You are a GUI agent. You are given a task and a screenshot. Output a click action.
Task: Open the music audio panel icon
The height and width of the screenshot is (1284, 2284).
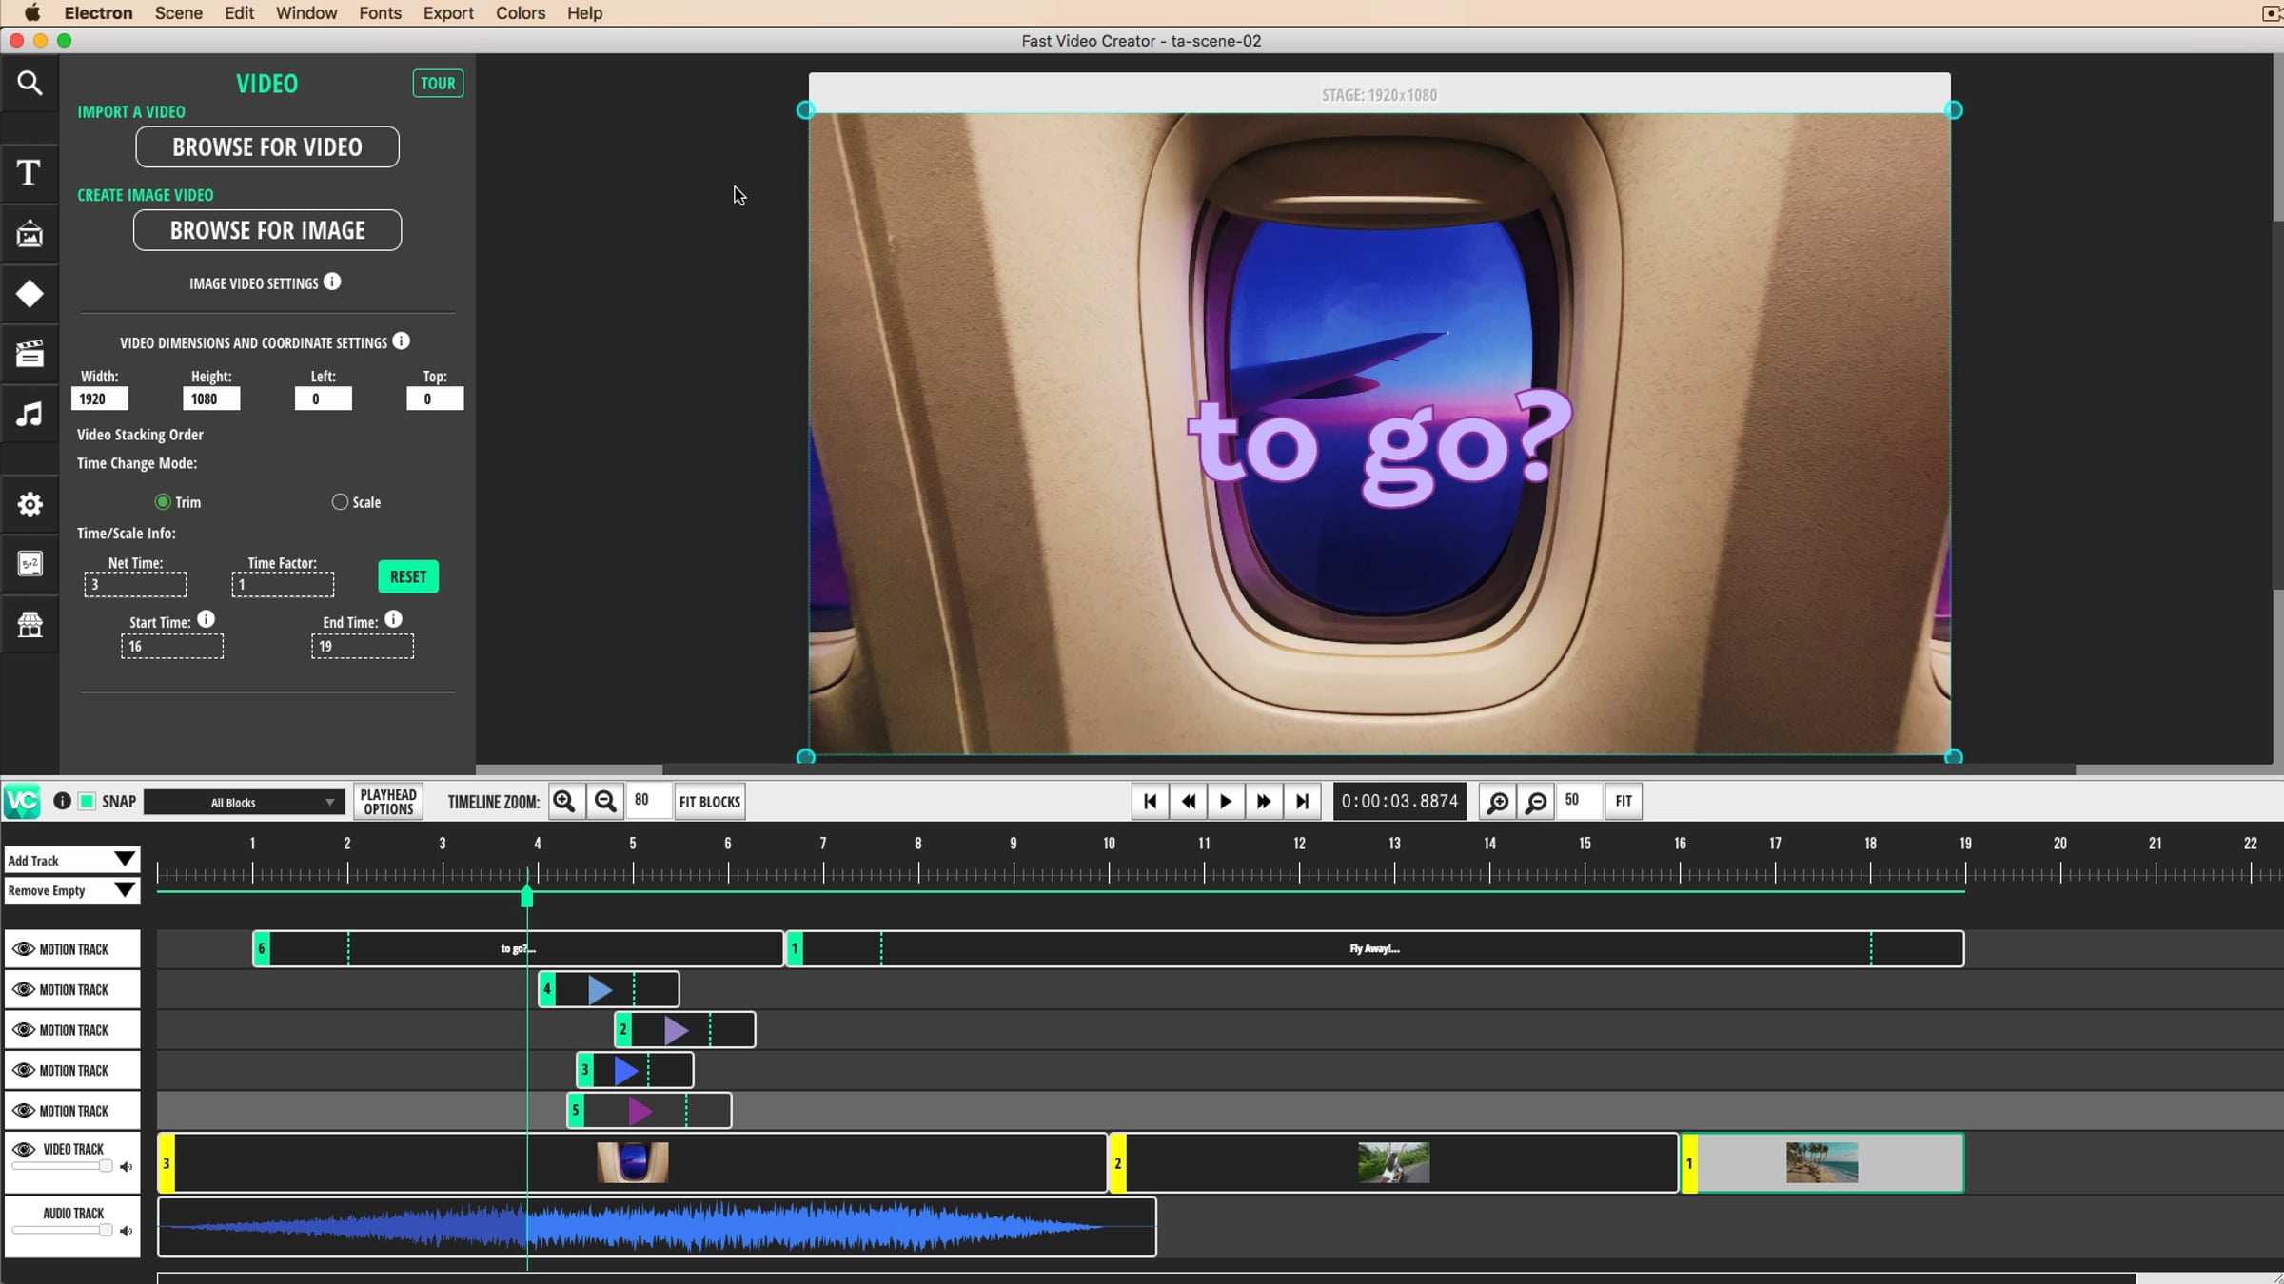click(30, 415)
